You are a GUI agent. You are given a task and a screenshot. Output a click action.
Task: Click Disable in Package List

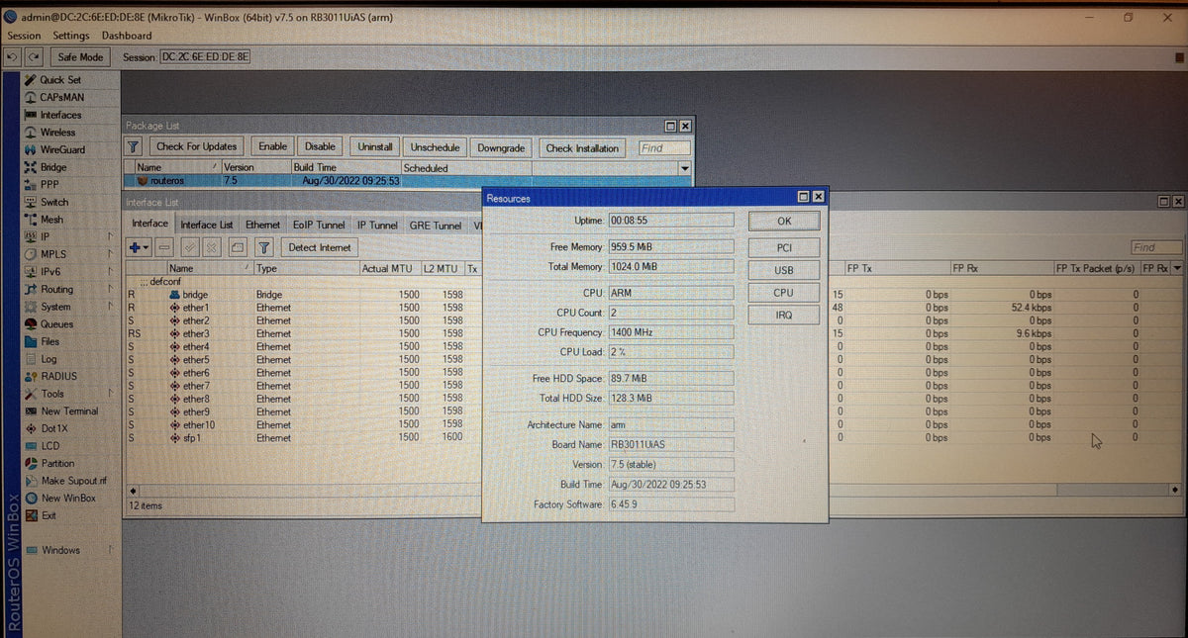pyautogui.click(x=320, y=146)
